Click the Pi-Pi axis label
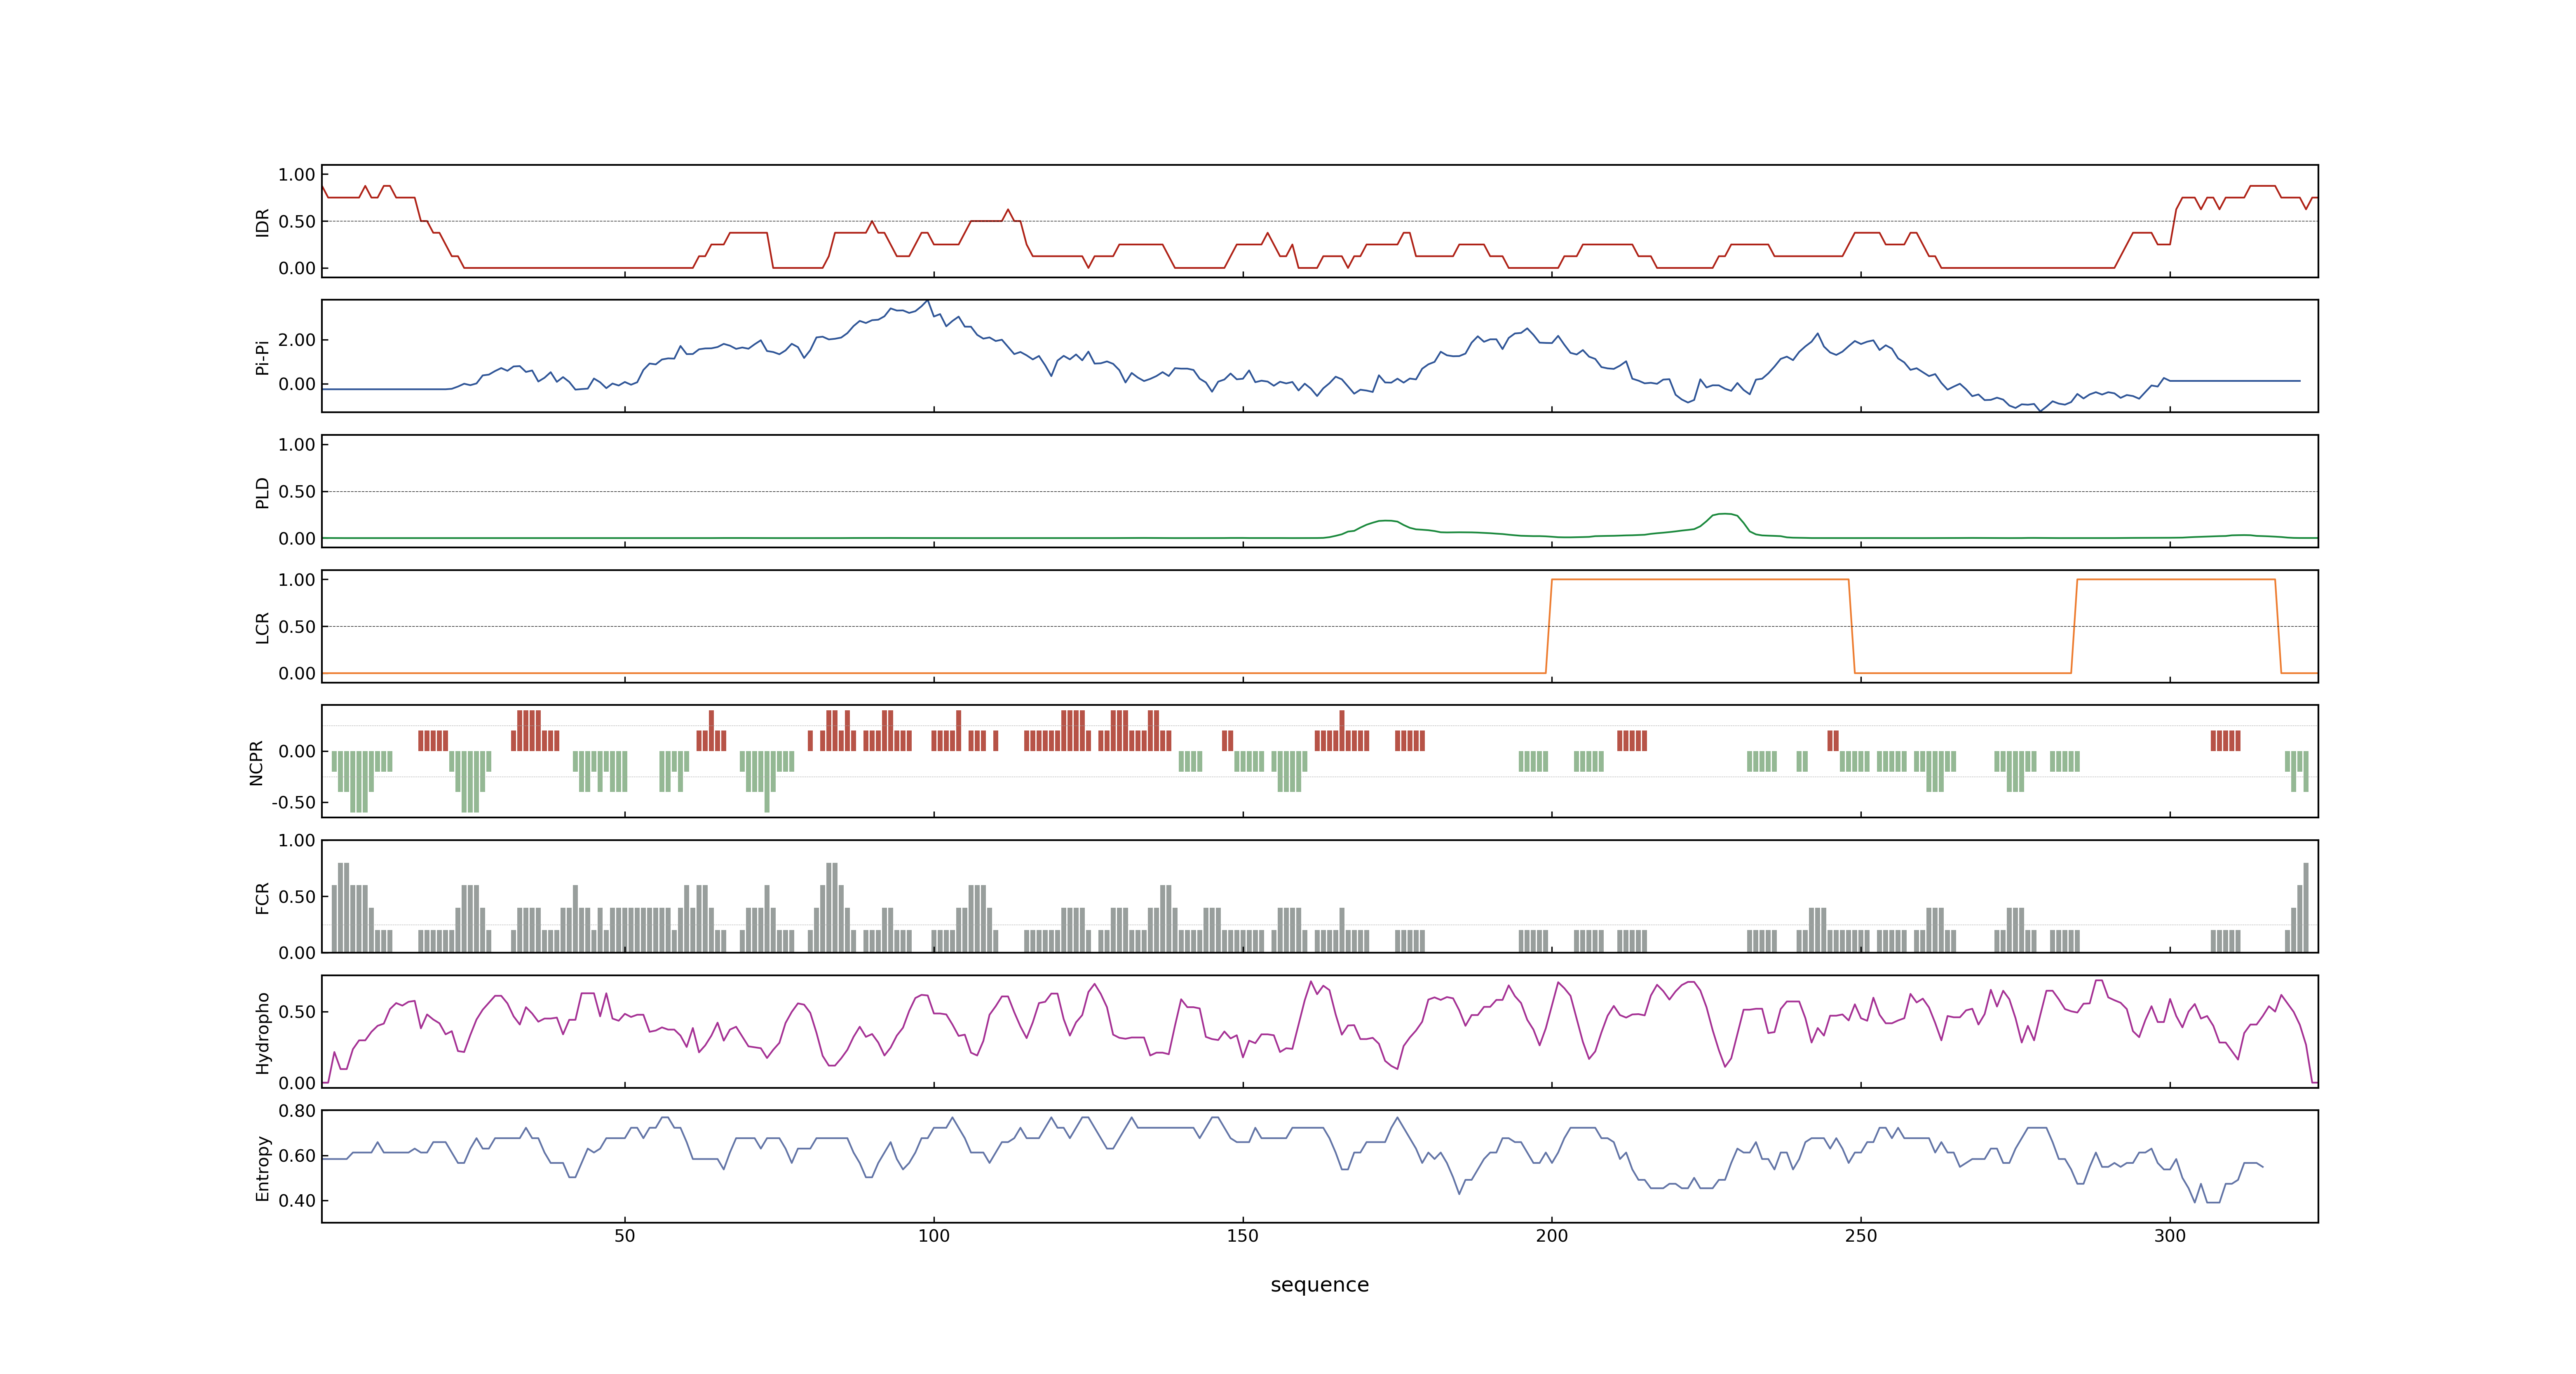Image resolution: width=2576 pixels, height=1374 pixels. [x=263, y=357]
